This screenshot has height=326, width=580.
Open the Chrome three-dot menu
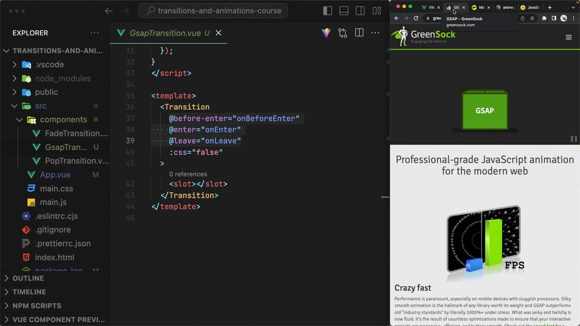coord(574,18)
